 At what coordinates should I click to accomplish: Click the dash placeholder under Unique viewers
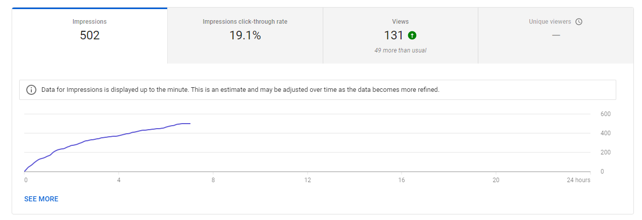(x=556, y=35)
